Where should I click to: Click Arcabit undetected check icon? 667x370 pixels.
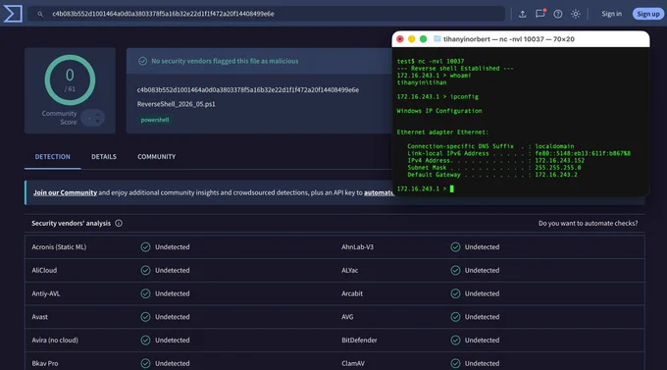tap(455, 293)
